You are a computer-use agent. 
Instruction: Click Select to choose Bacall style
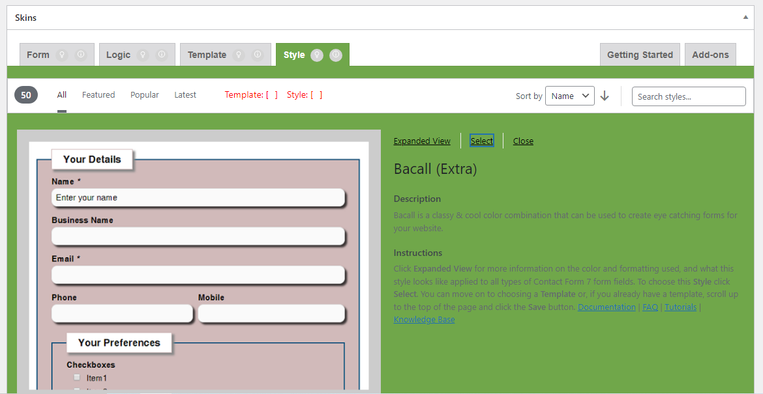(x=482, y=141)
